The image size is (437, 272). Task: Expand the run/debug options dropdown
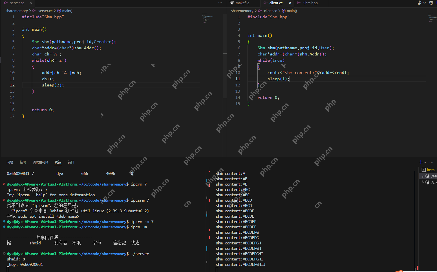(x=425, y=3)
